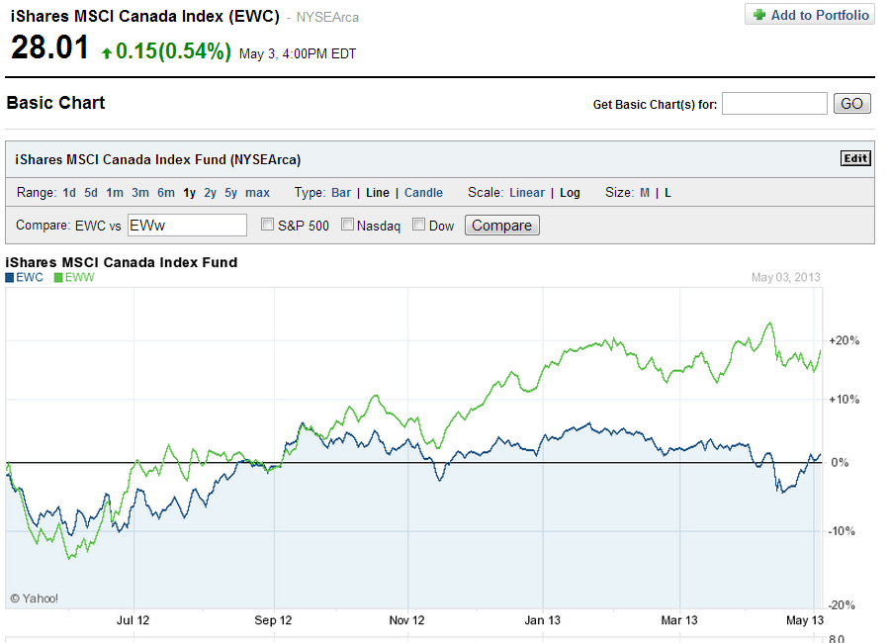
Task: Click the iShares MSCI Canada Index Fund (NYSEArca) header
Action: (157, 160)
